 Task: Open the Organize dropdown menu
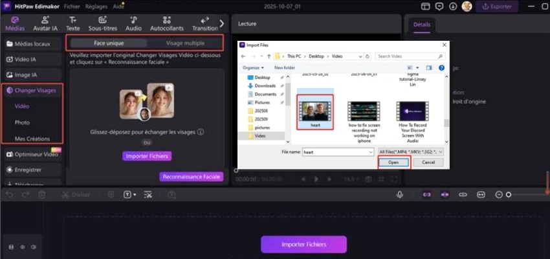(254, 67)
